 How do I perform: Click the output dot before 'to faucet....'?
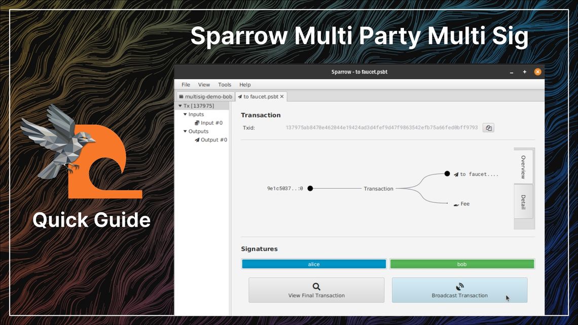pos(447,173)
